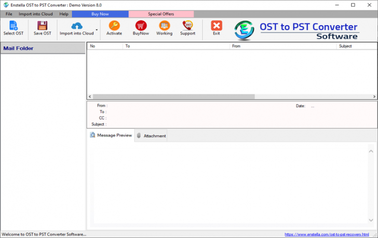Viewport: 378px width, 238px height.
Task: Switch to the Attachment tab
Action: click(x=151, y=136)
